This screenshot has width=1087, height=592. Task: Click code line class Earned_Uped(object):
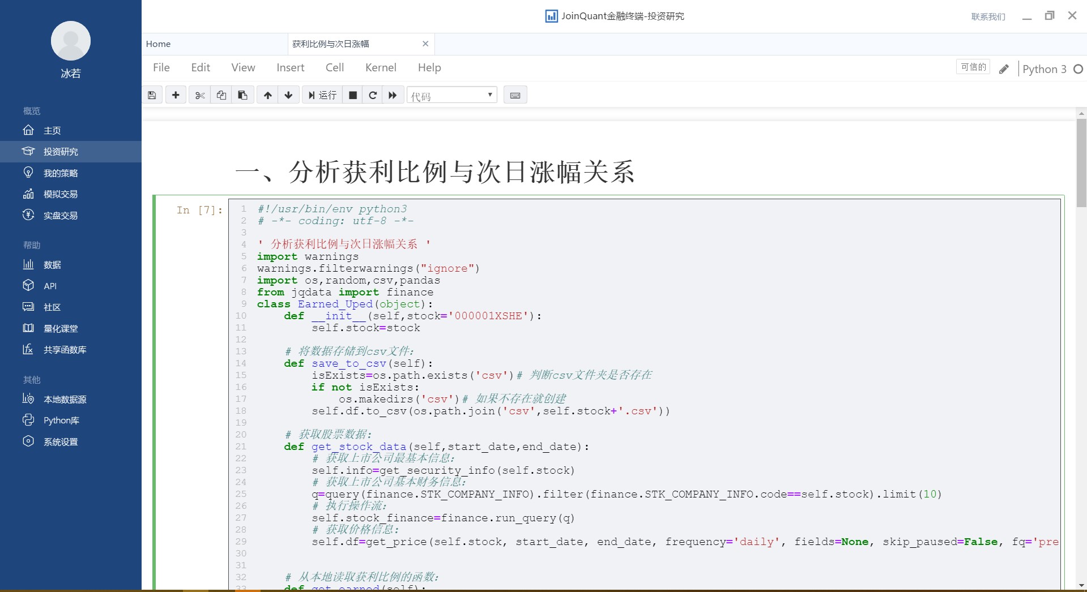[x=345, y=304]
